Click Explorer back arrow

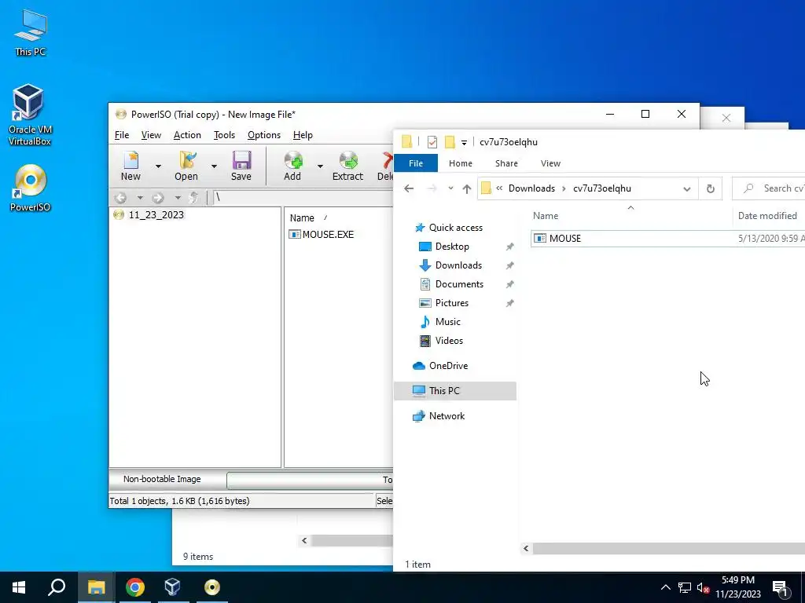tap(409, 188)
